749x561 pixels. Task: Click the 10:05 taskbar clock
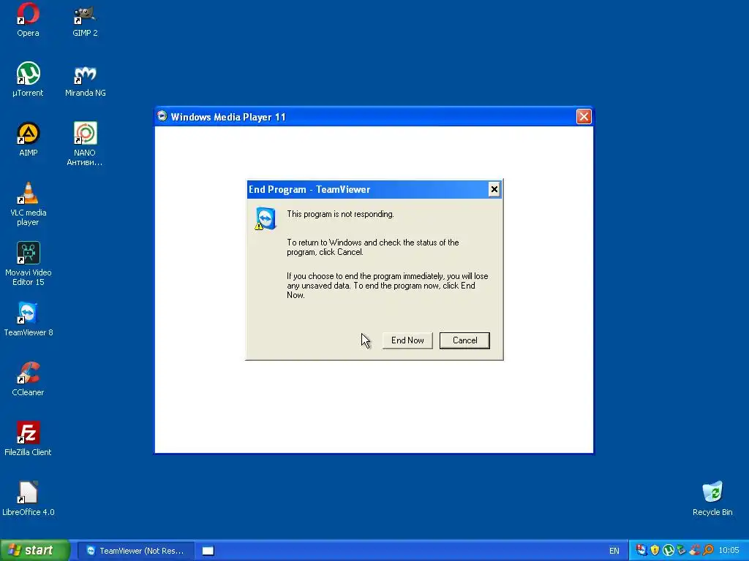pyautogui.click(x=729, y=551)
